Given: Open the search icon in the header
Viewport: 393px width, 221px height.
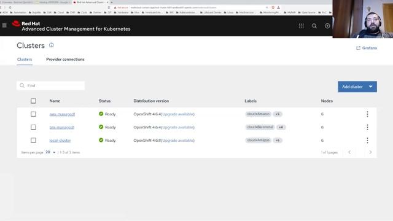Looking at the screenshot, I should pos(314,26).
